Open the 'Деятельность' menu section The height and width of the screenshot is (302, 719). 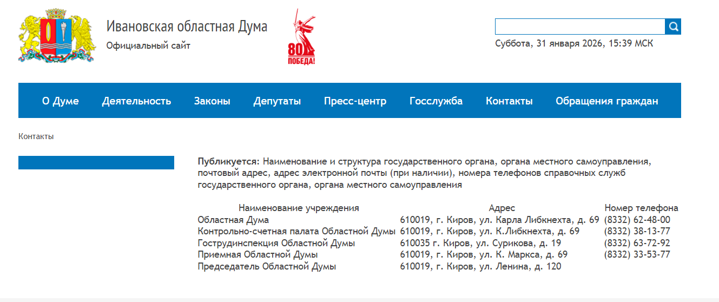click(136, 101)
